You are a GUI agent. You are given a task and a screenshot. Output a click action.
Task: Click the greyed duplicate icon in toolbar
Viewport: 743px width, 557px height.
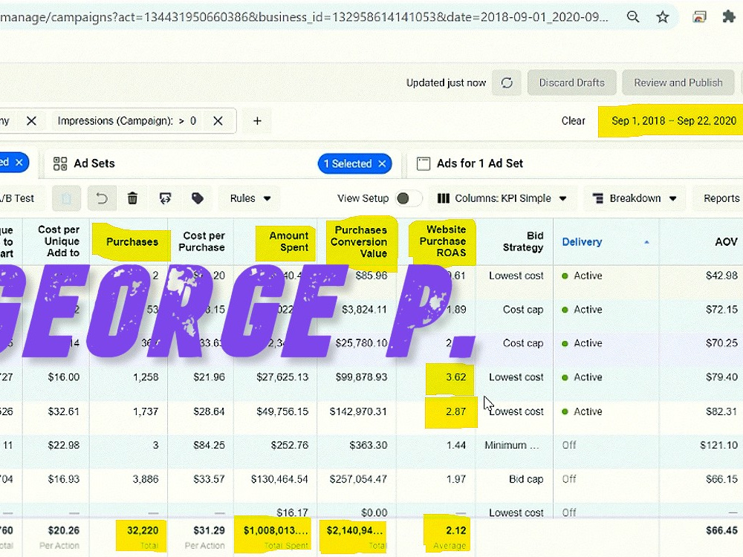(x=66, y=198)
